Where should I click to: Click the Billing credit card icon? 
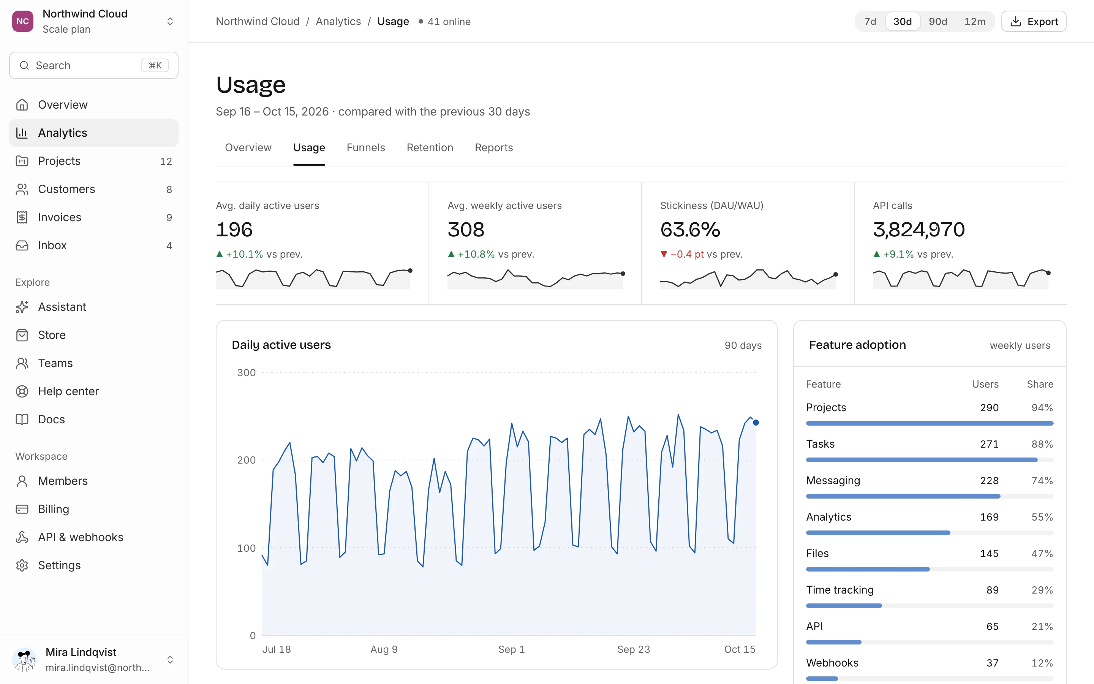click(22, 509)
